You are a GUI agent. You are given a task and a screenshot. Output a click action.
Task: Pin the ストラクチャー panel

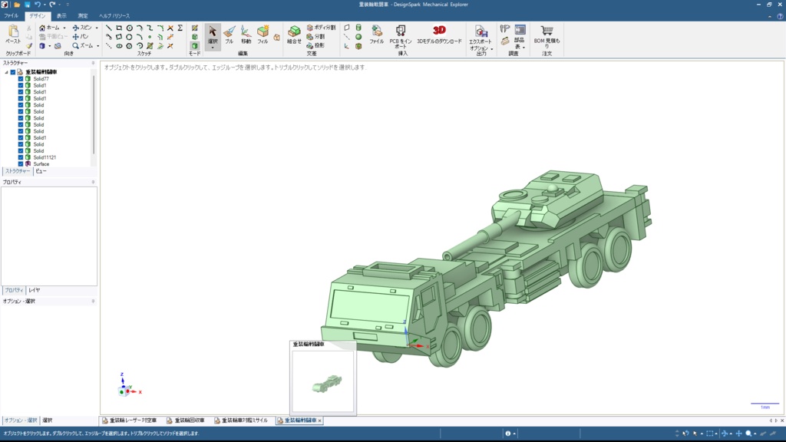point(93,63)
